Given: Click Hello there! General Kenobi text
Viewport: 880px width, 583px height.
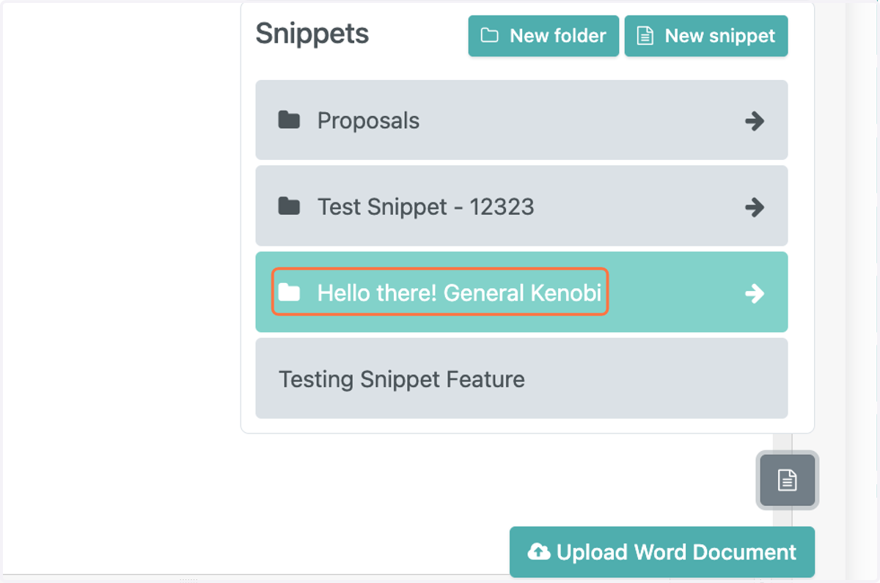Looking at the screenshot, I should (459, 293).
